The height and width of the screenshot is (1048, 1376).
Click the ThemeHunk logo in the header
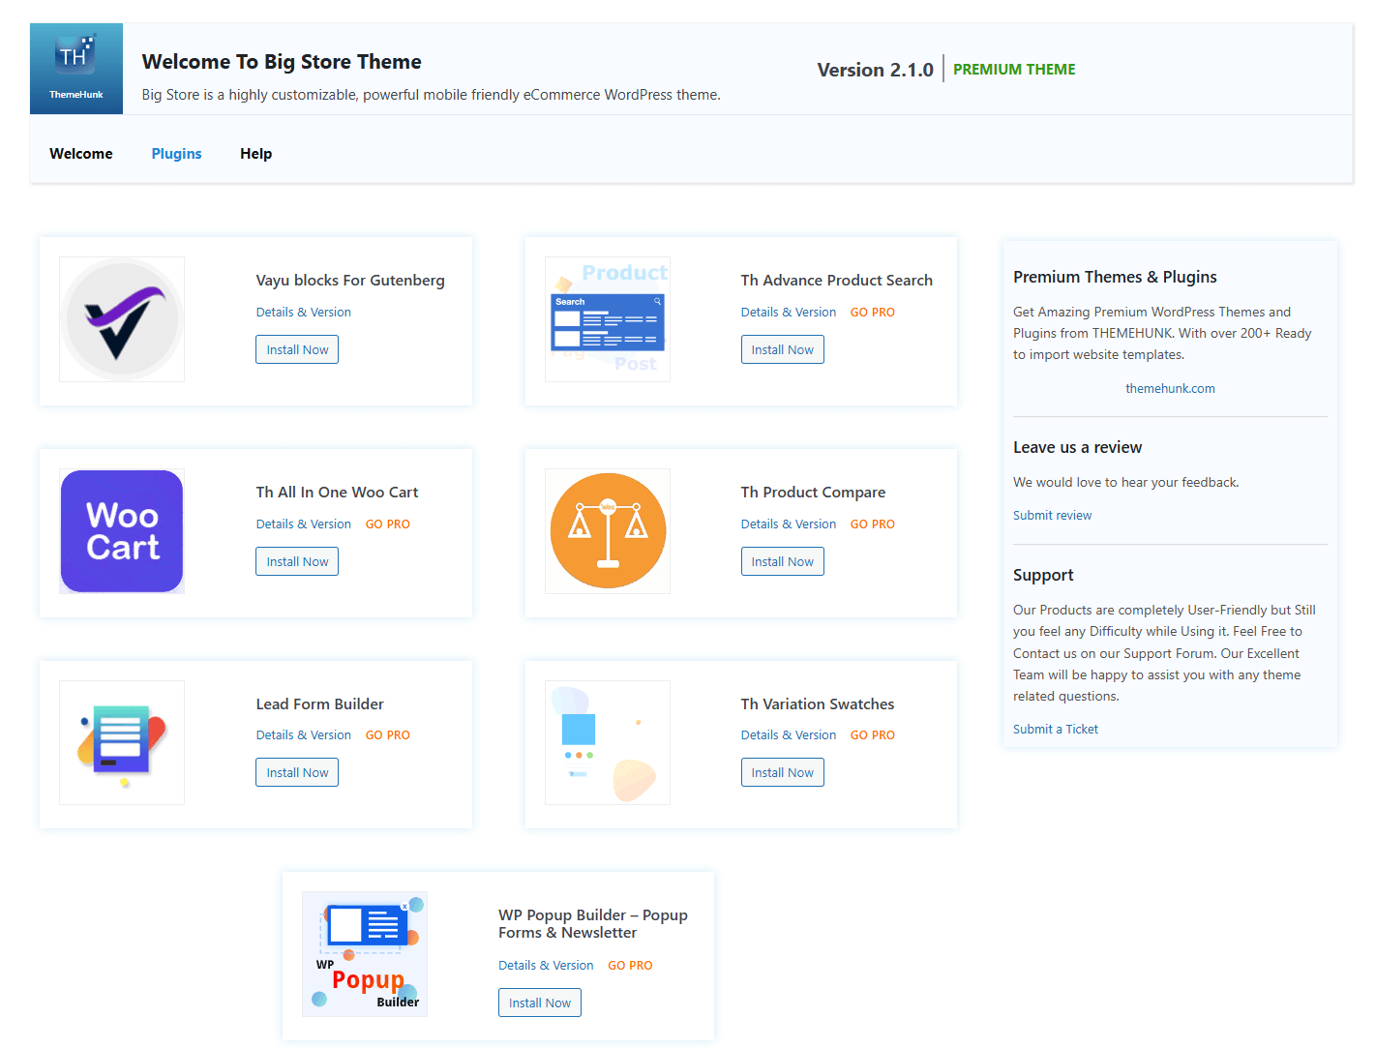pos(76,69)
